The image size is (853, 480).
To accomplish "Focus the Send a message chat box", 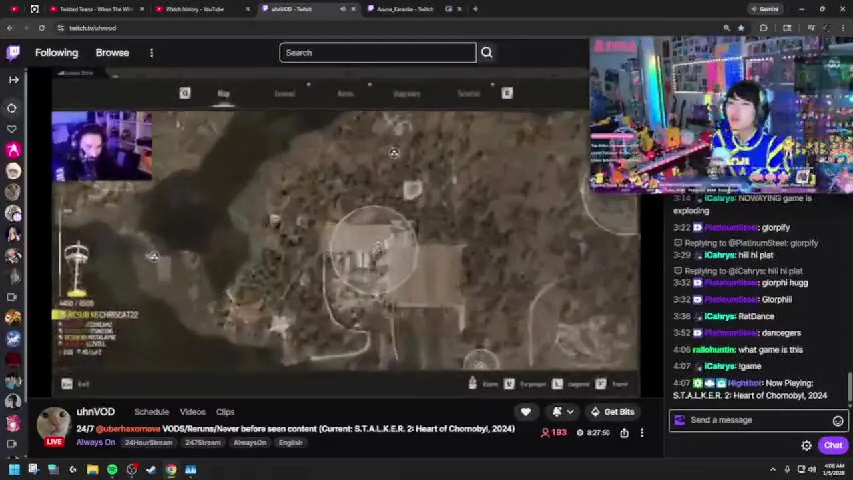I will (759, 420).
